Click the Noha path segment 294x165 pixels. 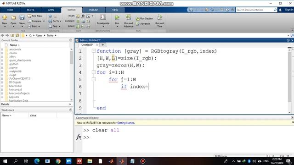(x=50, y=35)
